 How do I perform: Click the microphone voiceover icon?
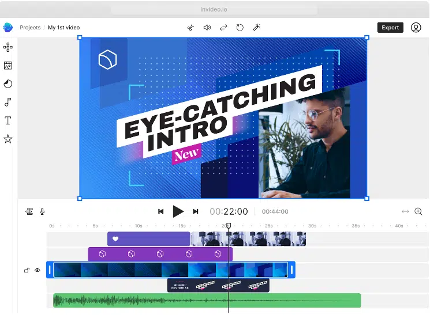click(x=42, y=211)
